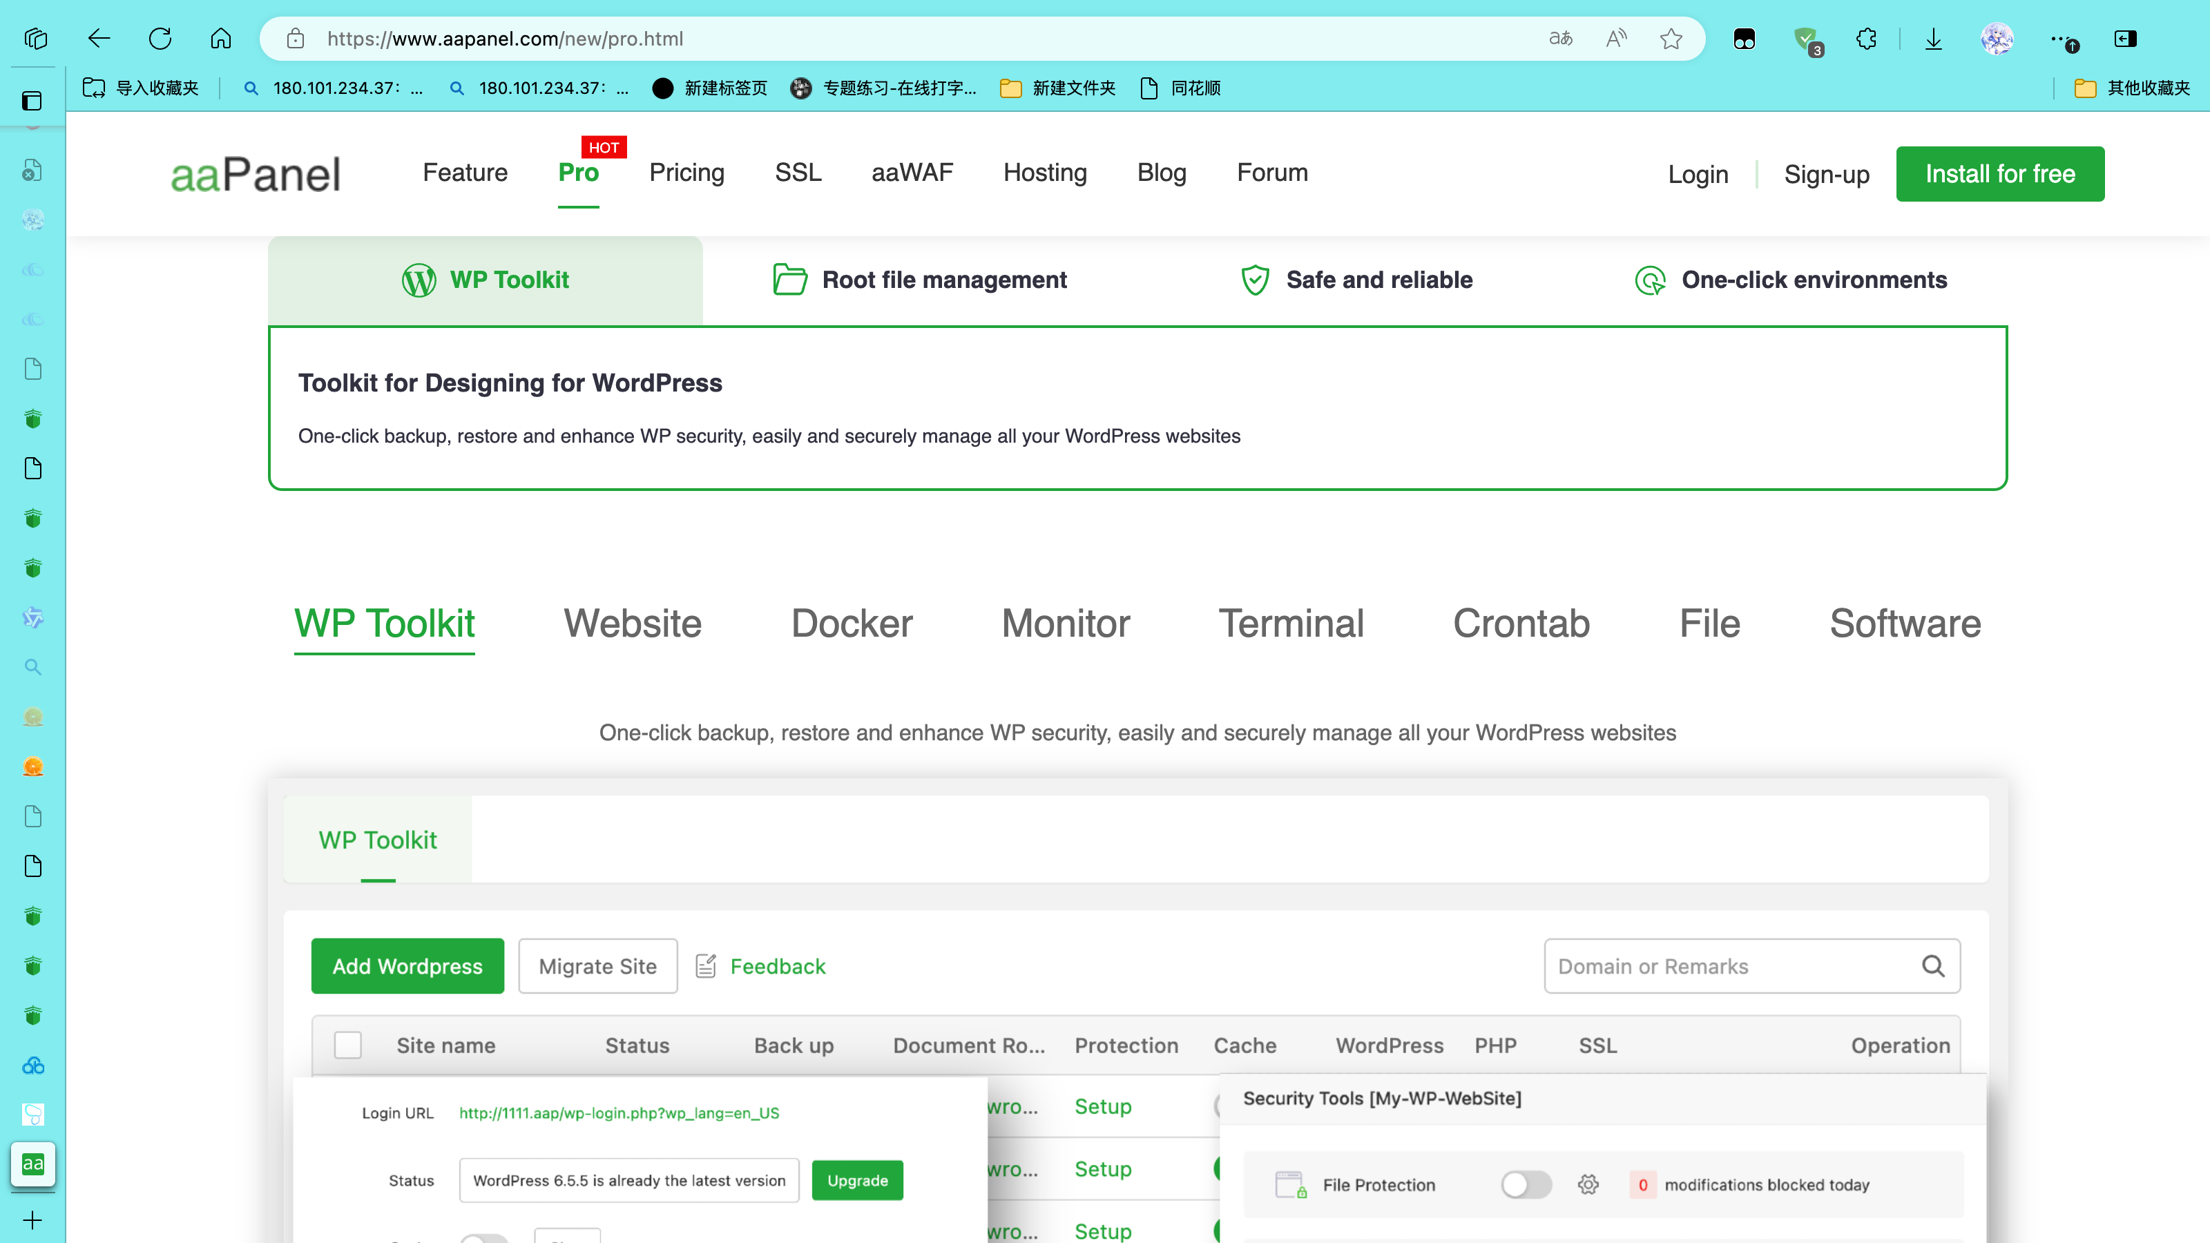Image resolution: width=2210 pixels, height=1243 pixels.
Task: Click the green Upgrade button
Action: (x=857, y=1180)
